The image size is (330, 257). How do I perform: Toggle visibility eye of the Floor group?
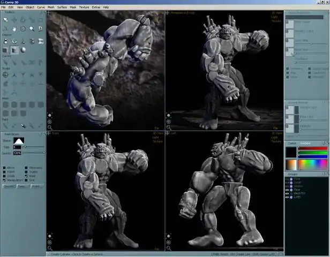point(287,190)
